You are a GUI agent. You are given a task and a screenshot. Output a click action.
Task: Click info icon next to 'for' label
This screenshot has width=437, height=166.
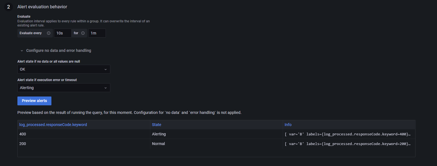point(83,33)
